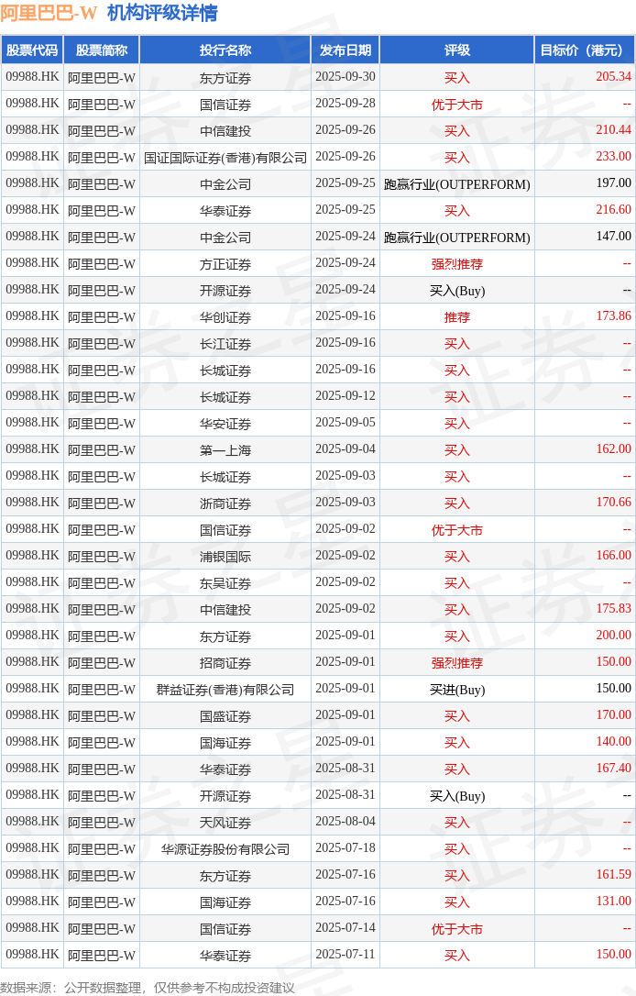Select target price 197.00
The image size is (636, 996).
(613, 183)
